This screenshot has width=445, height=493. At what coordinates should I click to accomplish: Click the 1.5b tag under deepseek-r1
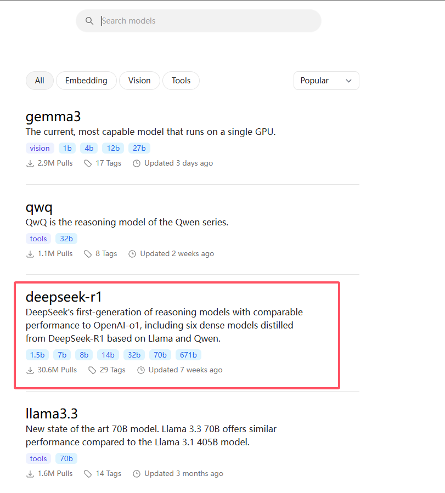pyautogui.click(x=37, y=355)
